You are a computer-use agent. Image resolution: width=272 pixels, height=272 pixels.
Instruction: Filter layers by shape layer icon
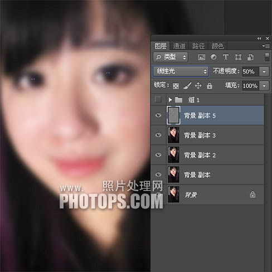238,57
